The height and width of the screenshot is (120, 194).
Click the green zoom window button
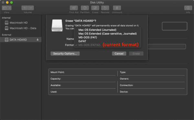pos(11,3)
